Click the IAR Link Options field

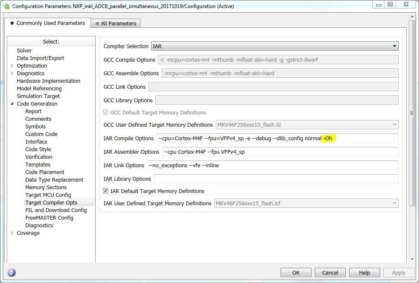click(x=273, y=166)
